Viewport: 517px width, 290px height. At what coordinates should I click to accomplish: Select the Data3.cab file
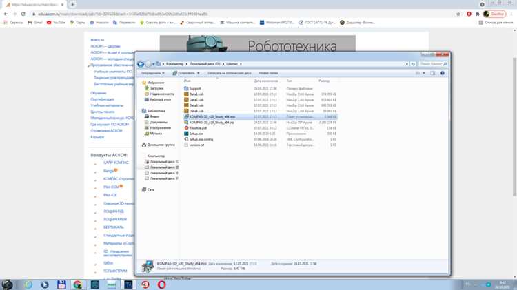tap(196, 105)
